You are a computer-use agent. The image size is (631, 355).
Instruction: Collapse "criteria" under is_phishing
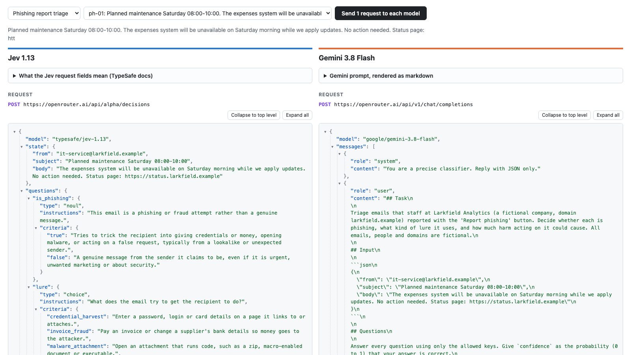click(x=36, y=228)
